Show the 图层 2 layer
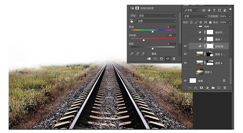The image size is (243, 133). click(x=185, y=72)
